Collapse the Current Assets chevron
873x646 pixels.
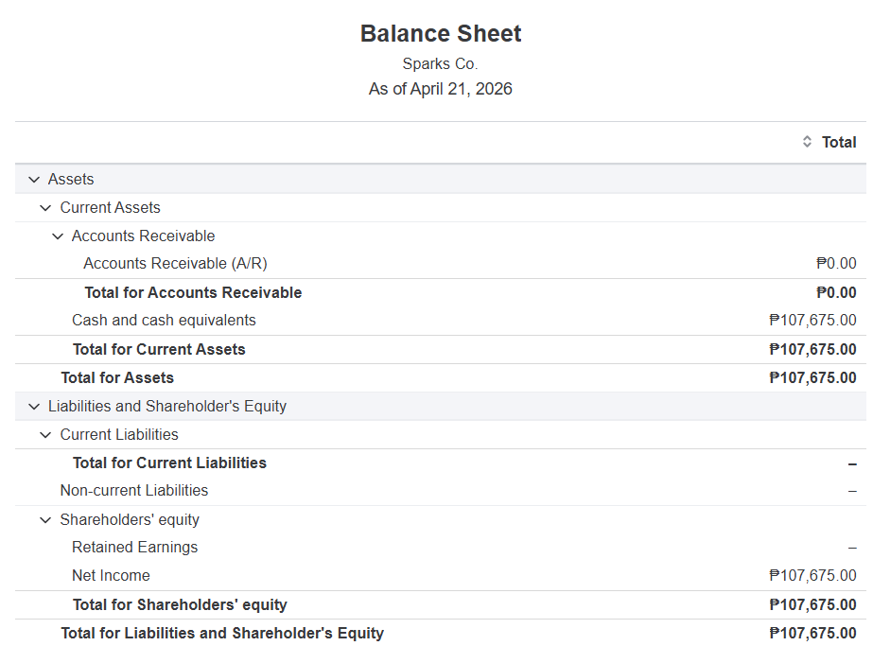coord(45,208)
